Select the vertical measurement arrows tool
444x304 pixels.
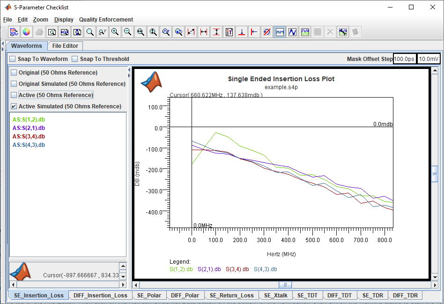[217, 32]
